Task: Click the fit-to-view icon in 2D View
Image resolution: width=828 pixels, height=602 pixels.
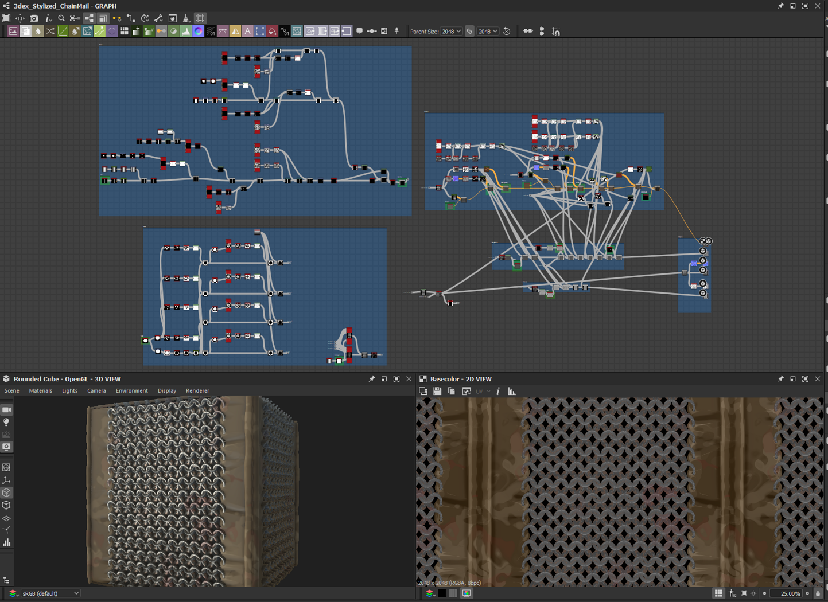Action: 744,593
